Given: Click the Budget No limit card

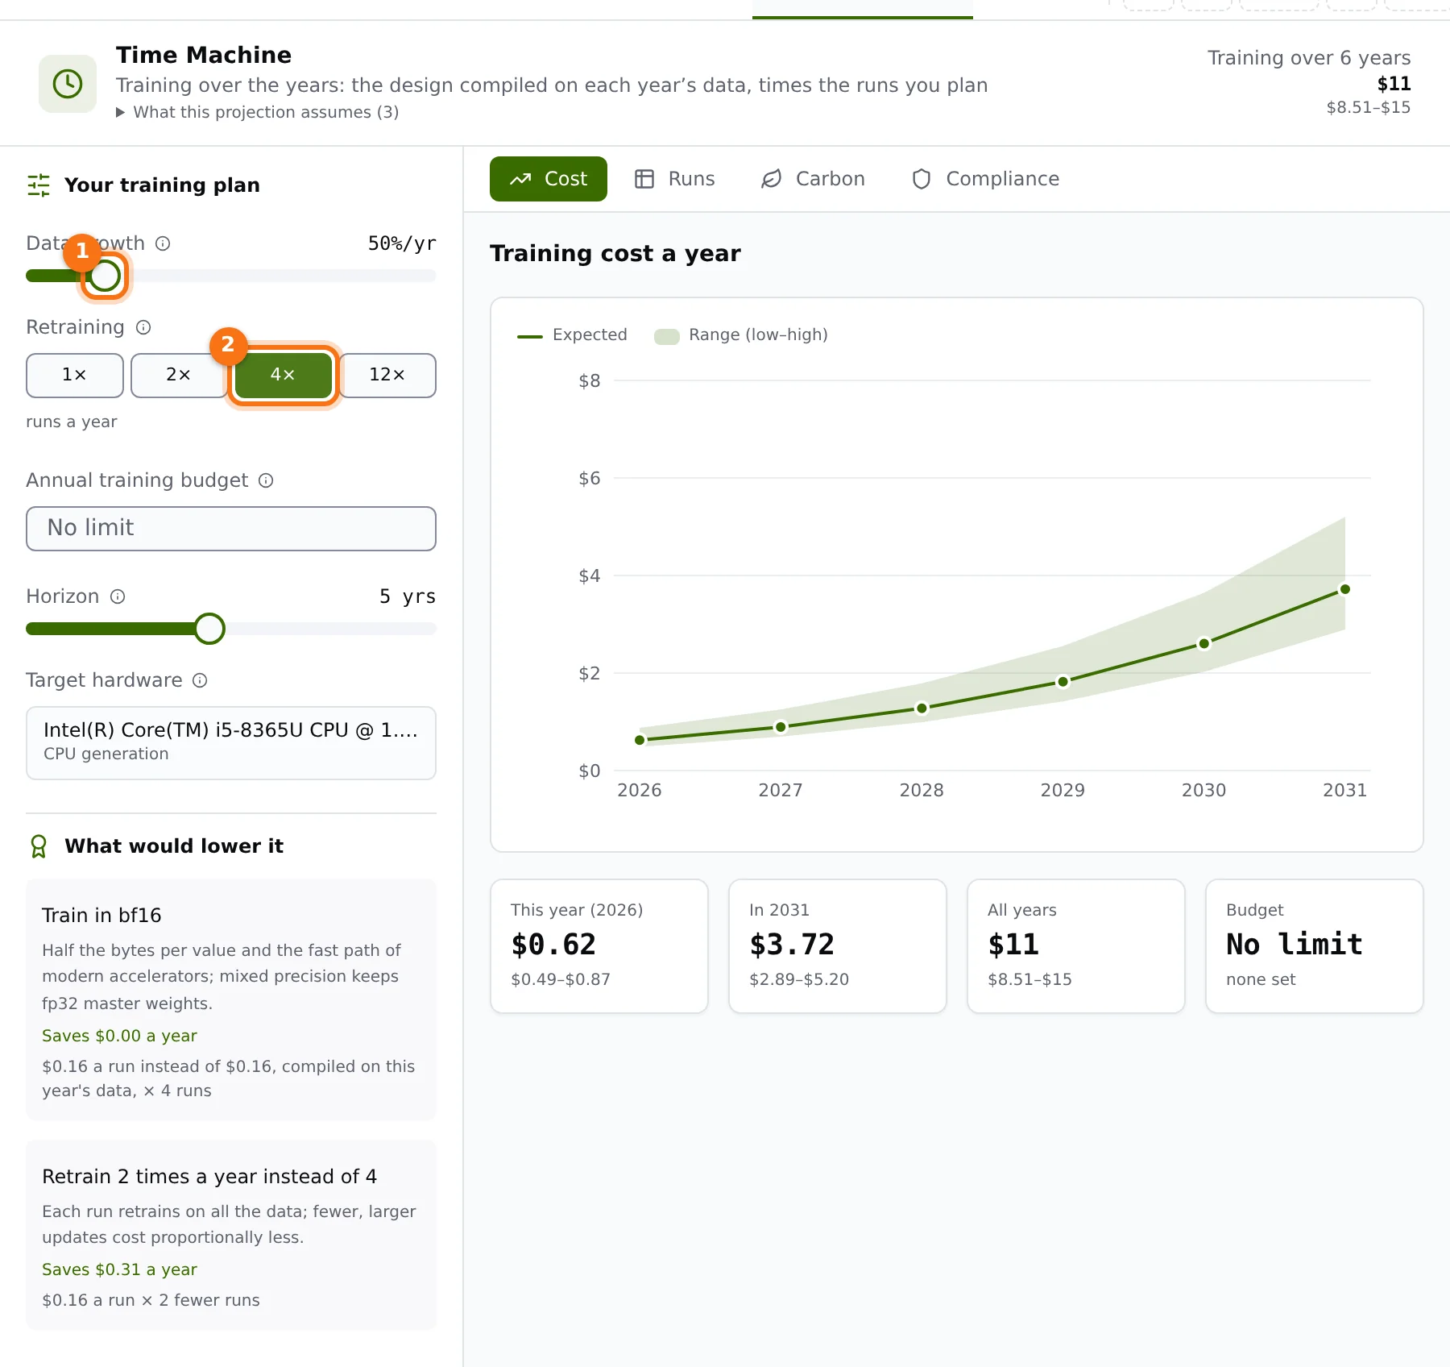Looking at the screenshot, I should pos(1315,946).
